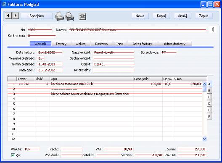Click the Opis column header
This screenshot has height=163, width=222.
(92, 79)
